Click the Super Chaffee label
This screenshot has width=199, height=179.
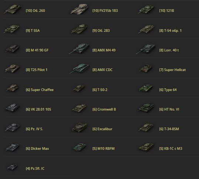[x=42, y=90]
